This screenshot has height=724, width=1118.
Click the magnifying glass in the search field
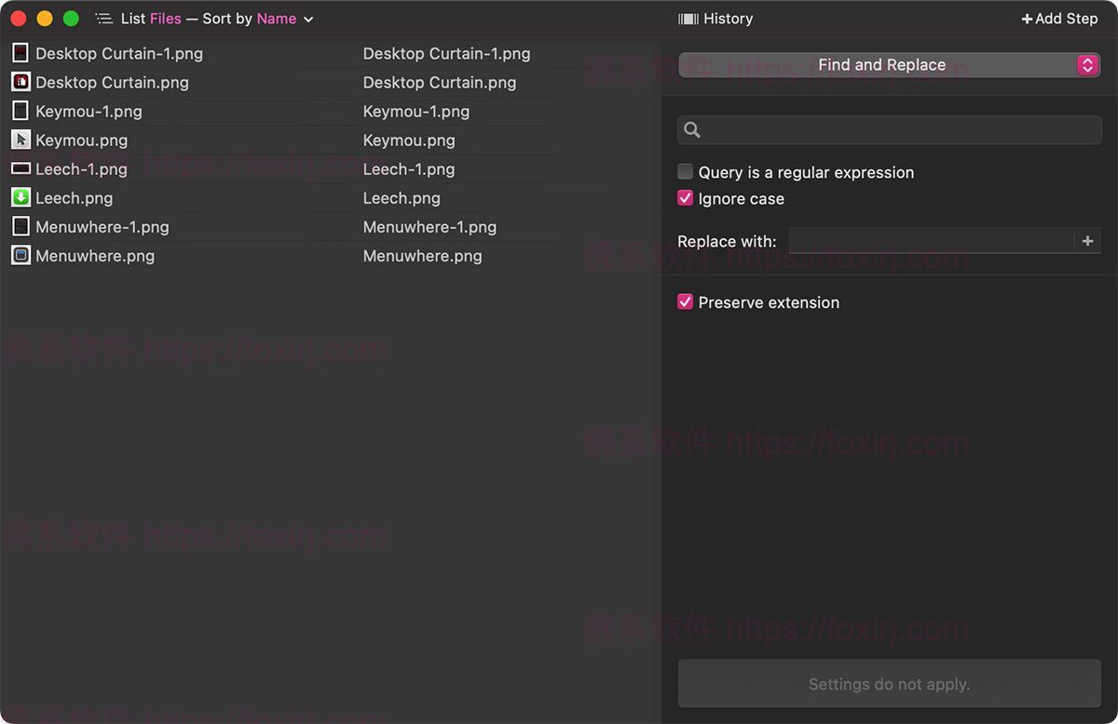(691, 129)
